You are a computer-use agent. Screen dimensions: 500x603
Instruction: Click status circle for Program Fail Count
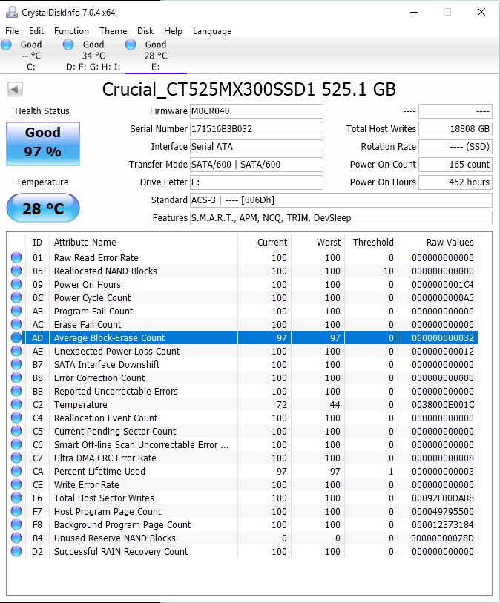(16, 311)
